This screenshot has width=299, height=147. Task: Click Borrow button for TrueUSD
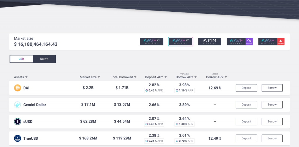[272, 138]
